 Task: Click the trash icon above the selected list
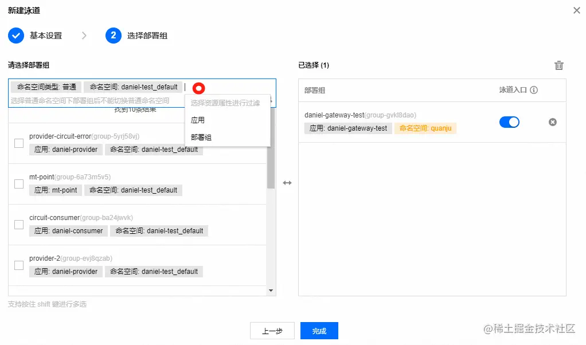[x=558, y=65]
